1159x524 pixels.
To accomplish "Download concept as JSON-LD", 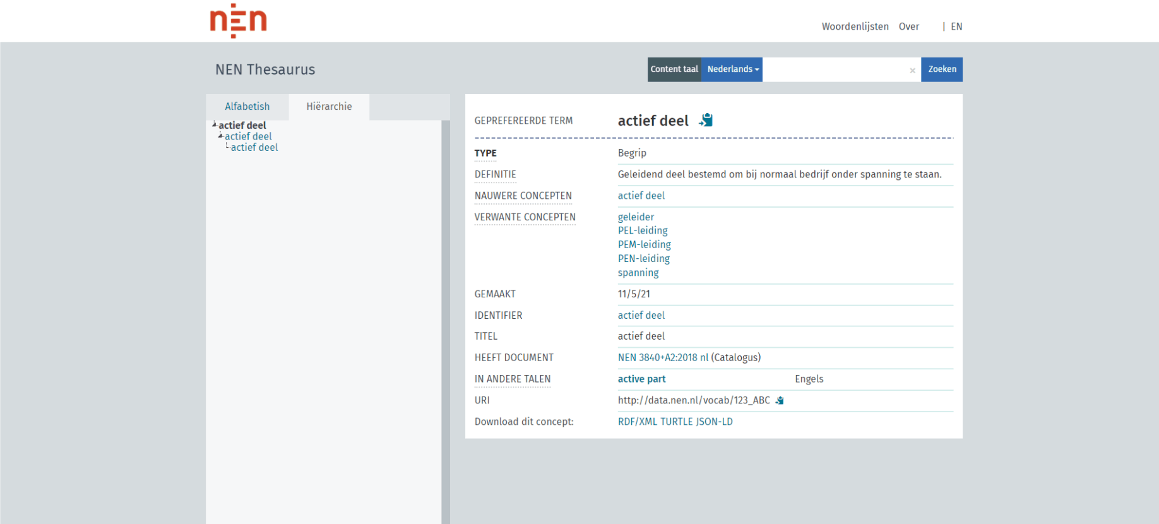I will pos(715,422).
